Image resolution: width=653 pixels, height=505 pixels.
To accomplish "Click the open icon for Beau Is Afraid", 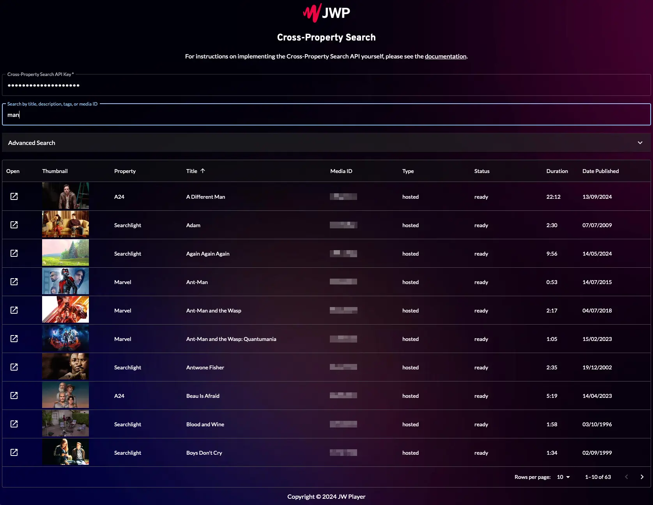I will [x=14, y=396].
